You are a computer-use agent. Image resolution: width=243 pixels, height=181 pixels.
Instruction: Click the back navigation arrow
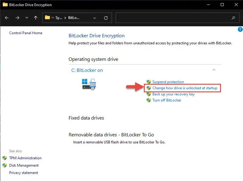coord(7,18)
